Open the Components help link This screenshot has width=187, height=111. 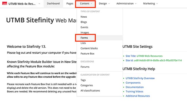pyautogui.click(x=133, y=83)
